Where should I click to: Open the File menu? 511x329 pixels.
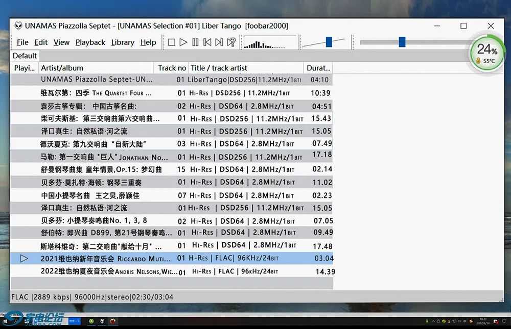22,42
